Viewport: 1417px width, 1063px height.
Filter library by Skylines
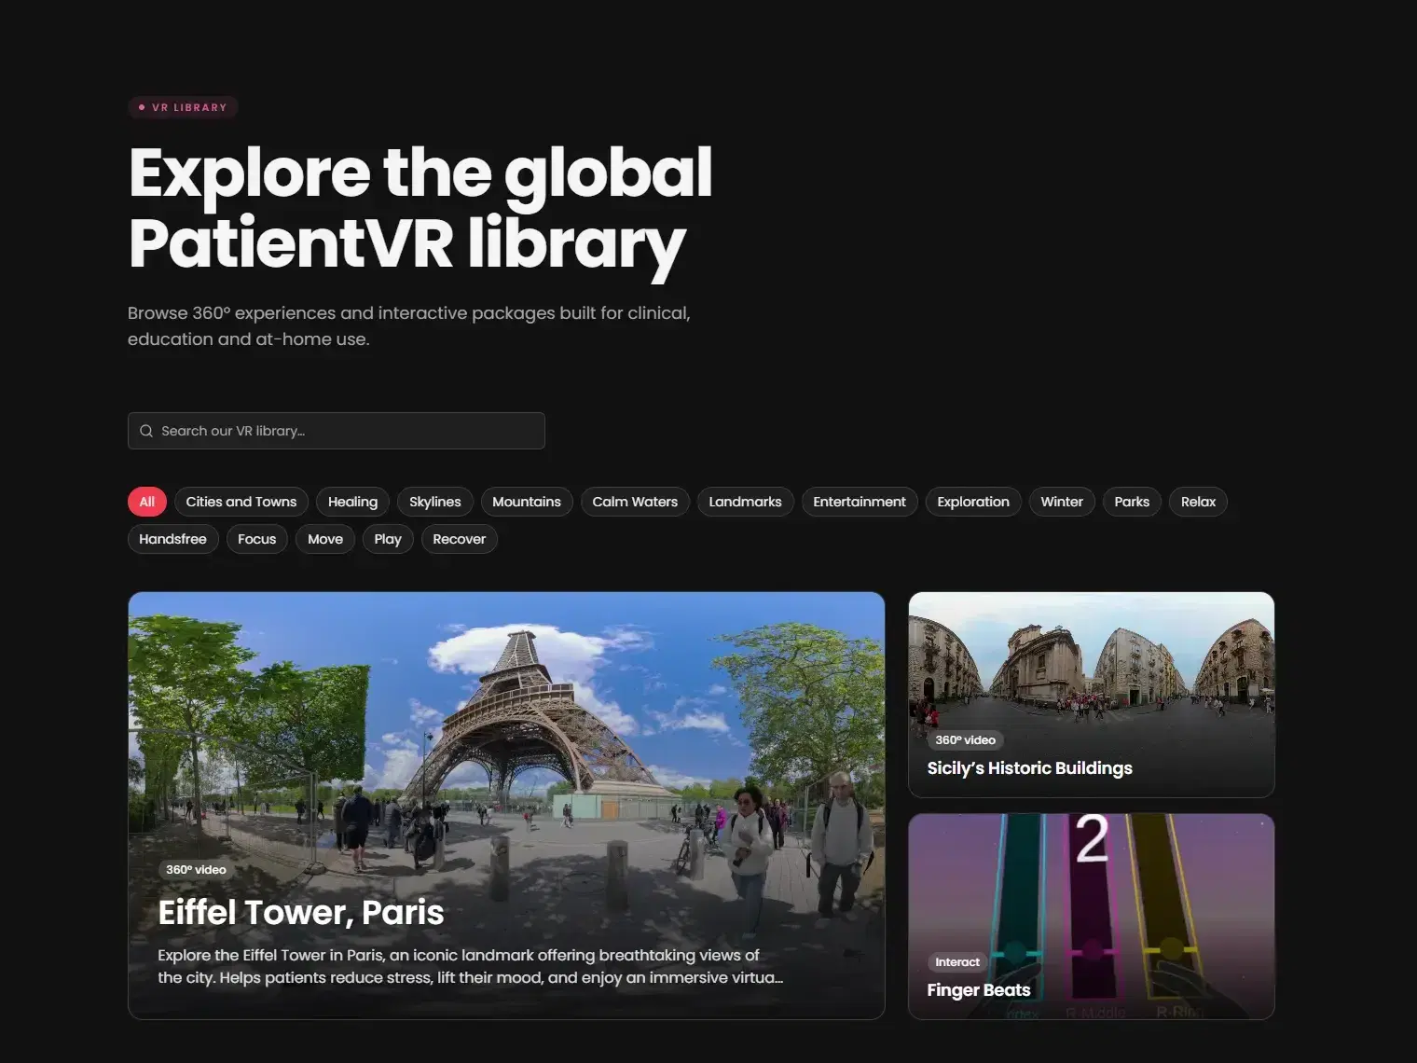click(x=435, y=502)
